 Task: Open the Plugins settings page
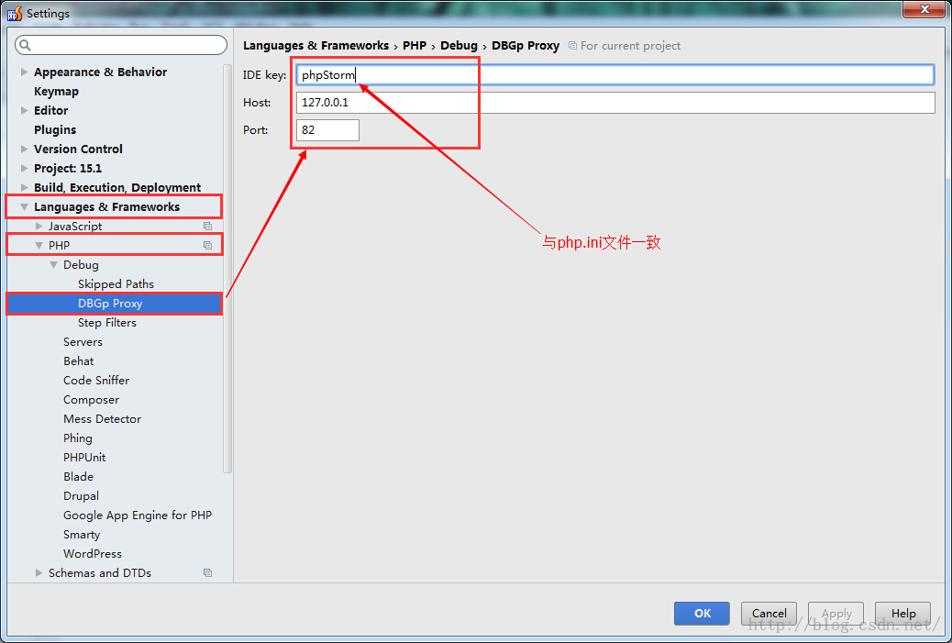point(55,130)
